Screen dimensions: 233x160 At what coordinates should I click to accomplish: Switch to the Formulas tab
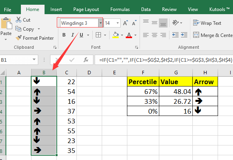click(x=120, y=9)
